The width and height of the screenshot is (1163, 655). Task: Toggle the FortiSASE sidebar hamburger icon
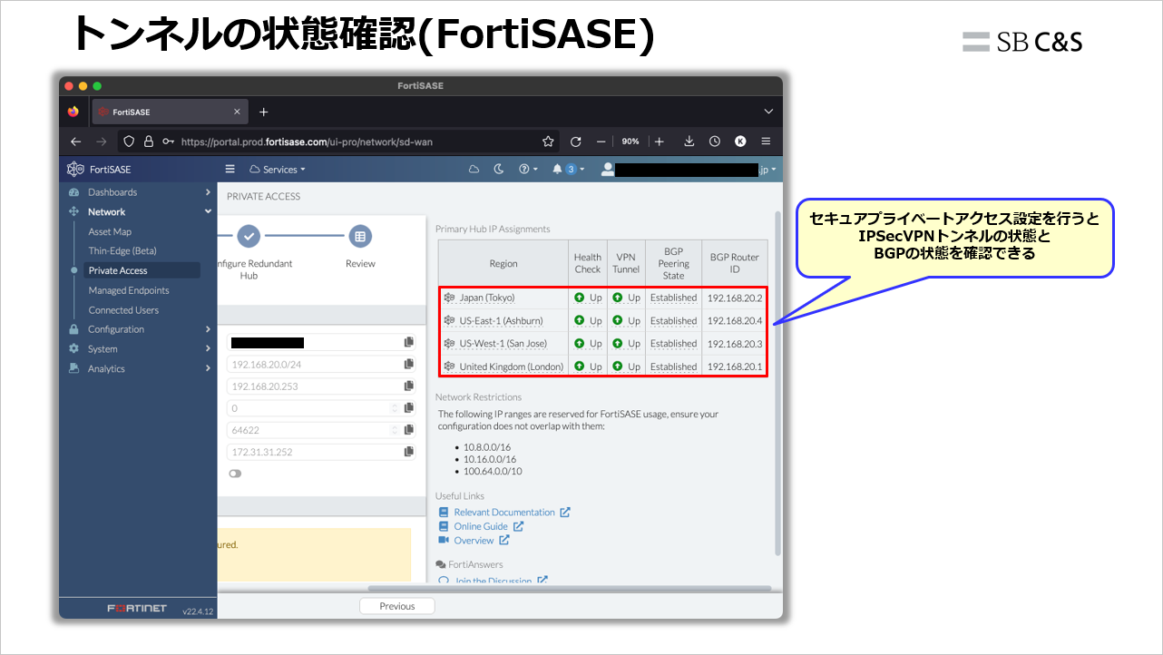pyautogui.click(x=230, y=169)
